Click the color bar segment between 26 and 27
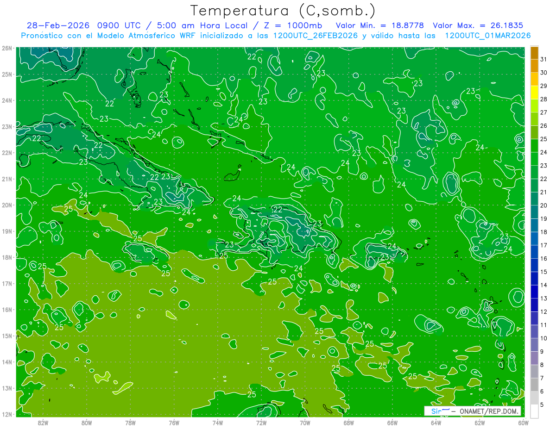This screenshot has width=556, height=429. click(x=534, y=119)
